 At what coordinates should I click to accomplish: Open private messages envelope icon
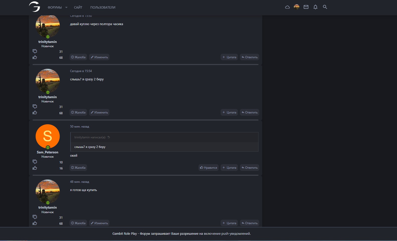(306, 7)
